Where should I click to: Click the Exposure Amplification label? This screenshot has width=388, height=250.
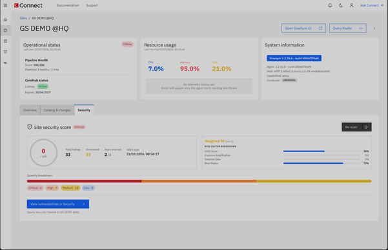coord(218,155)
